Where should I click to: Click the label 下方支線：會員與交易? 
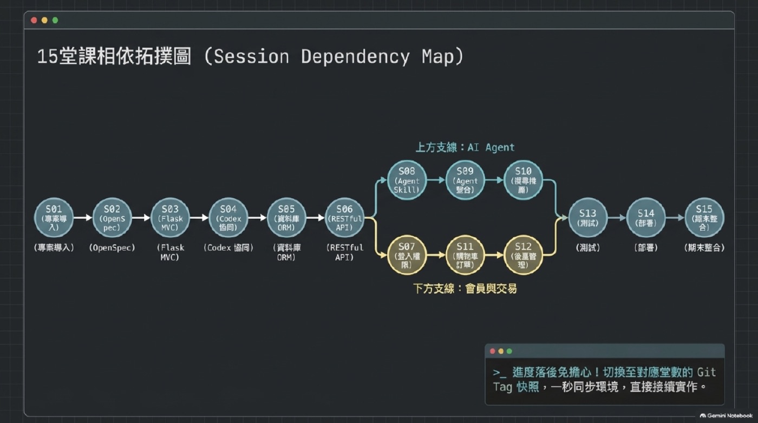tap(465, 289)
